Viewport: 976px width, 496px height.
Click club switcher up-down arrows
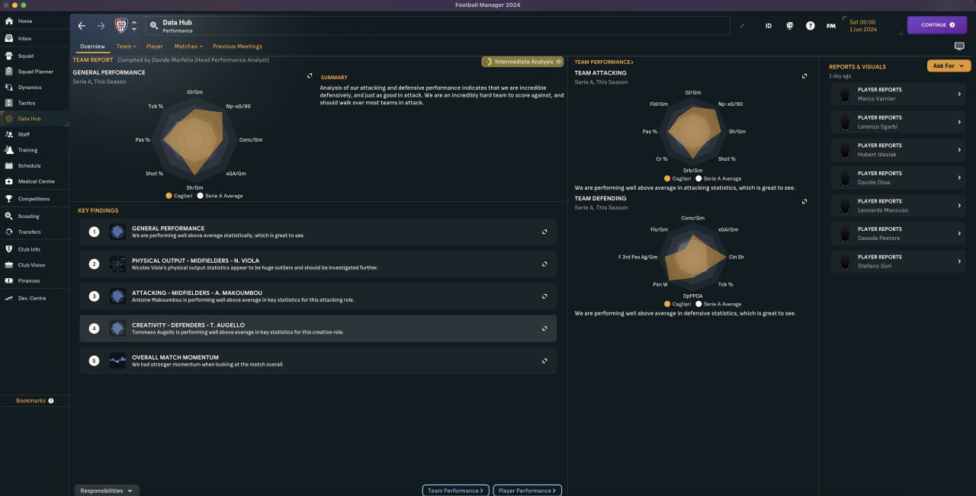point(134,26)
